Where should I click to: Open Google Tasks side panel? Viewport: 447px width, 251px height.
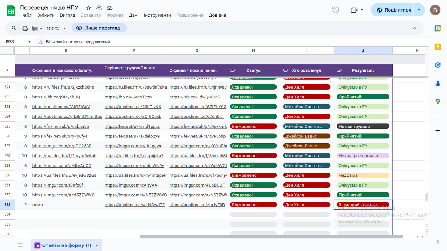click(x=438, y=65)
